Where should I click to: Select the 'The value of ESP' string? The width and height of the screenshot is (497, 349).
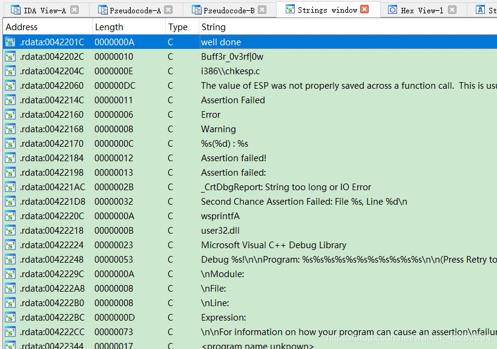click(349, 86)
